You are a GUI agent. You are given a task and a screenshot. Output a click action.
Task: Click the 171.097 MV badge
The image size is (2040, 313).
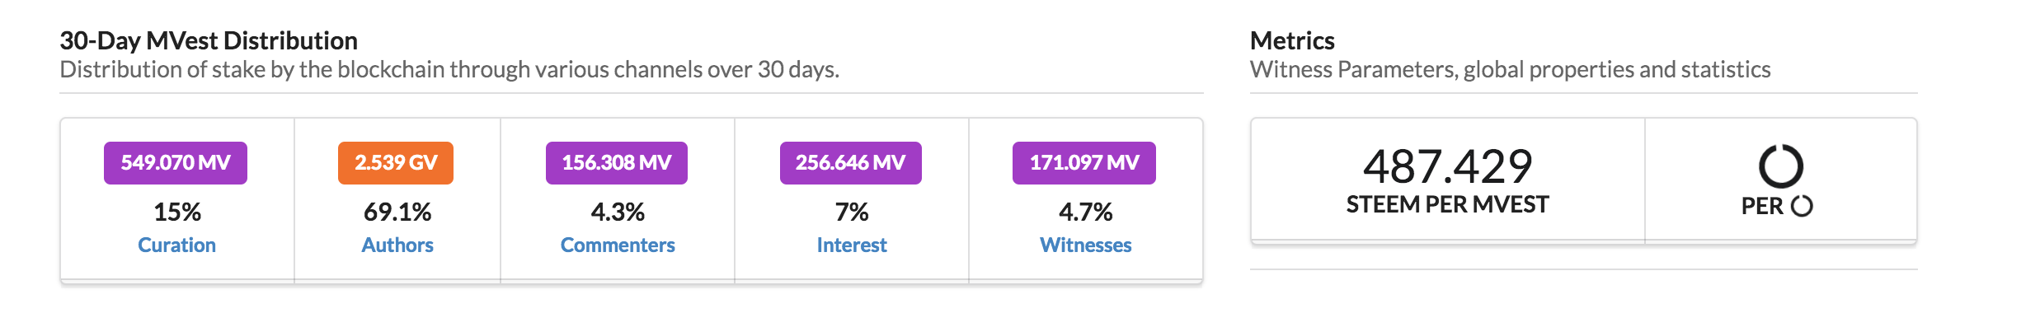[x=1084, y=163]
